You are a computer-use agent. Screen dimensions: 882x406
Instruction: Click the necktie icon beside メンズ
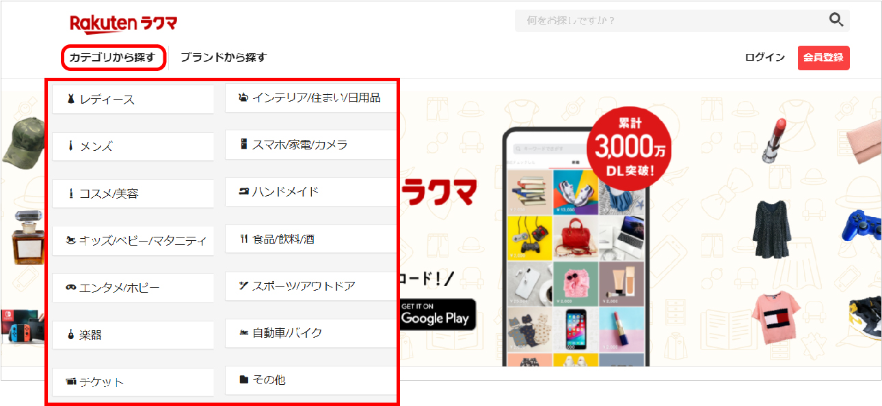coord(70,146)
